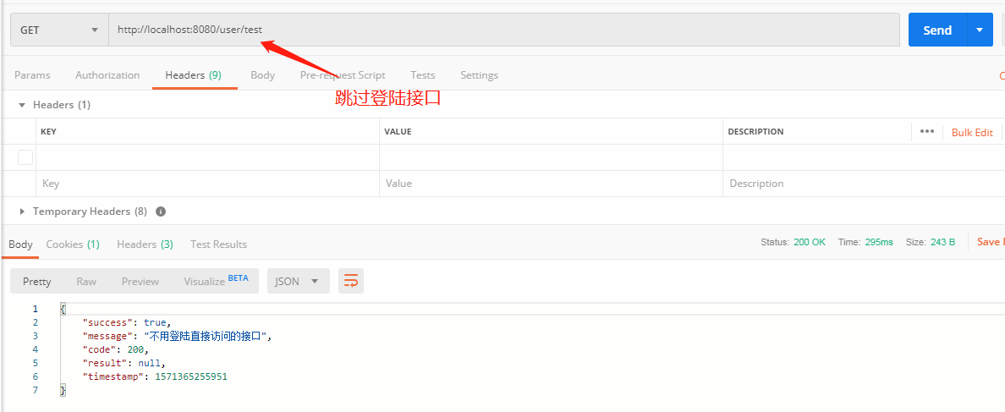Select Pretty response view
This screenshot has height=412, width=1005.
(x=37, y=281)
